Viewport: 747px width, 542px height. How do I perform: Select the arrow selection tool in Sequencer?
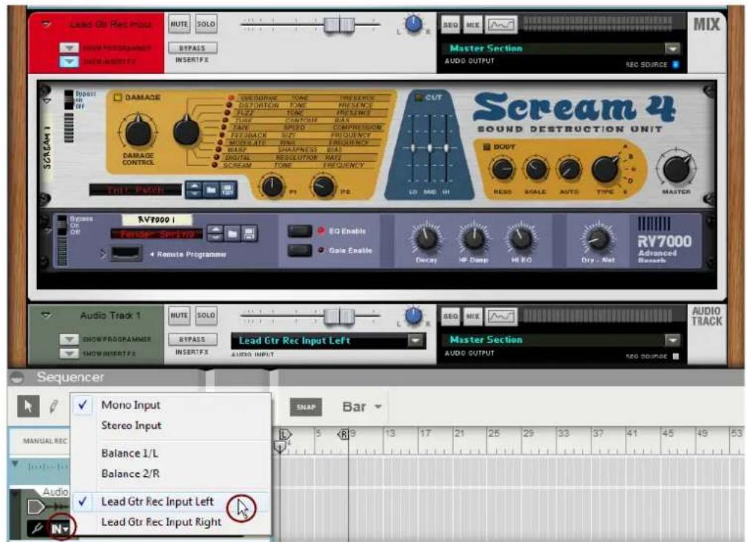[x=28, y=406]
